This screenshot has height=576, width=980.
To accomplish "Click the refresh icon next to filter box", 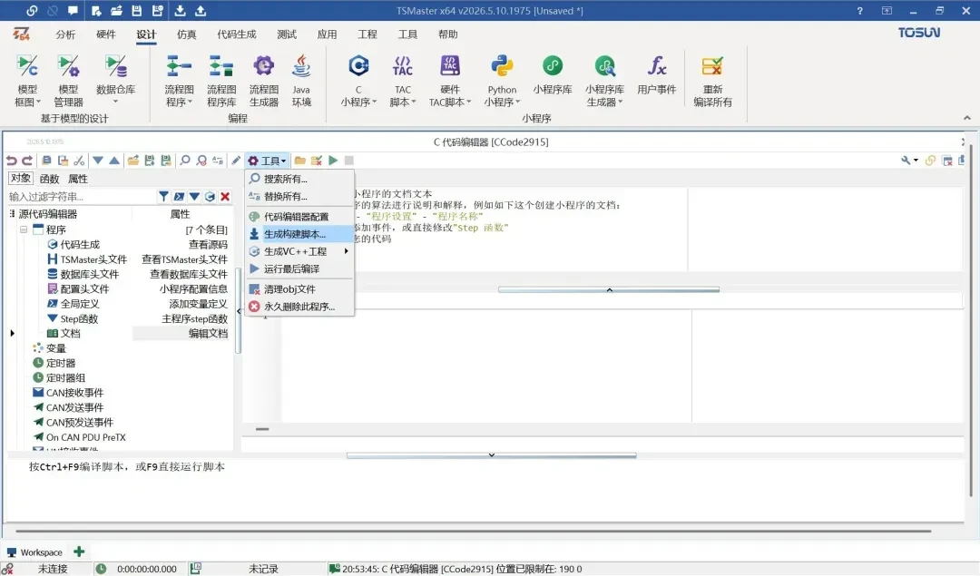I will (210, 197).
